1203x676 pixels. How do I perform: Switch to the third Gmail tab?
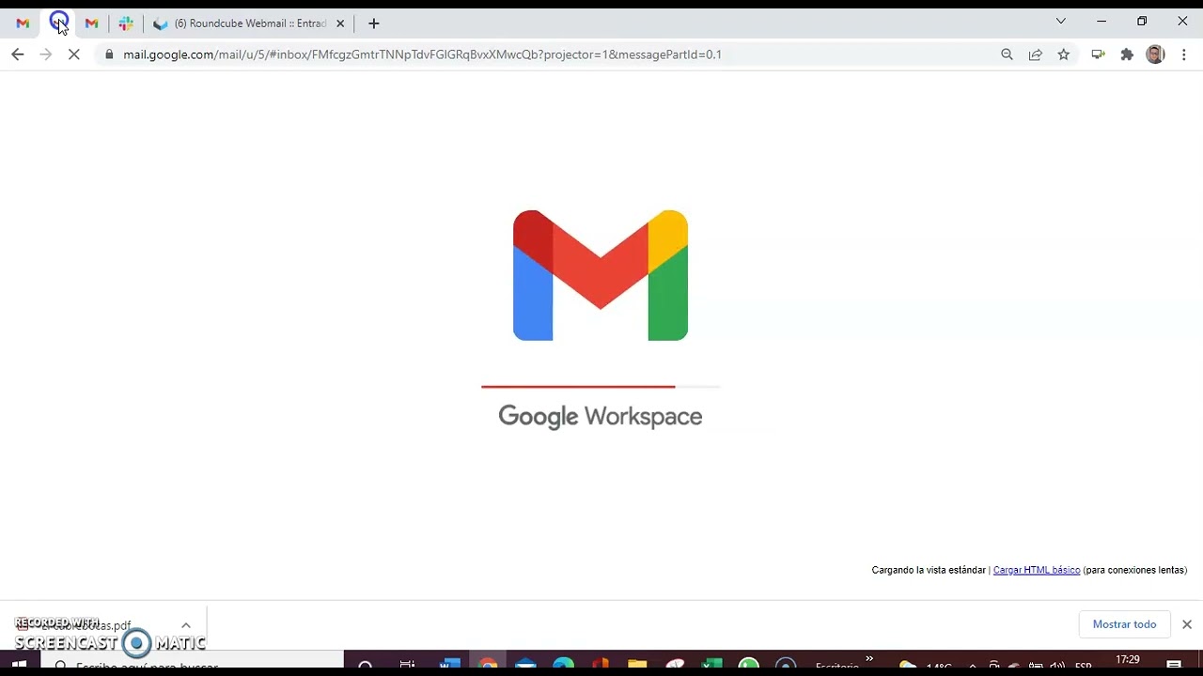pos(91,23)
